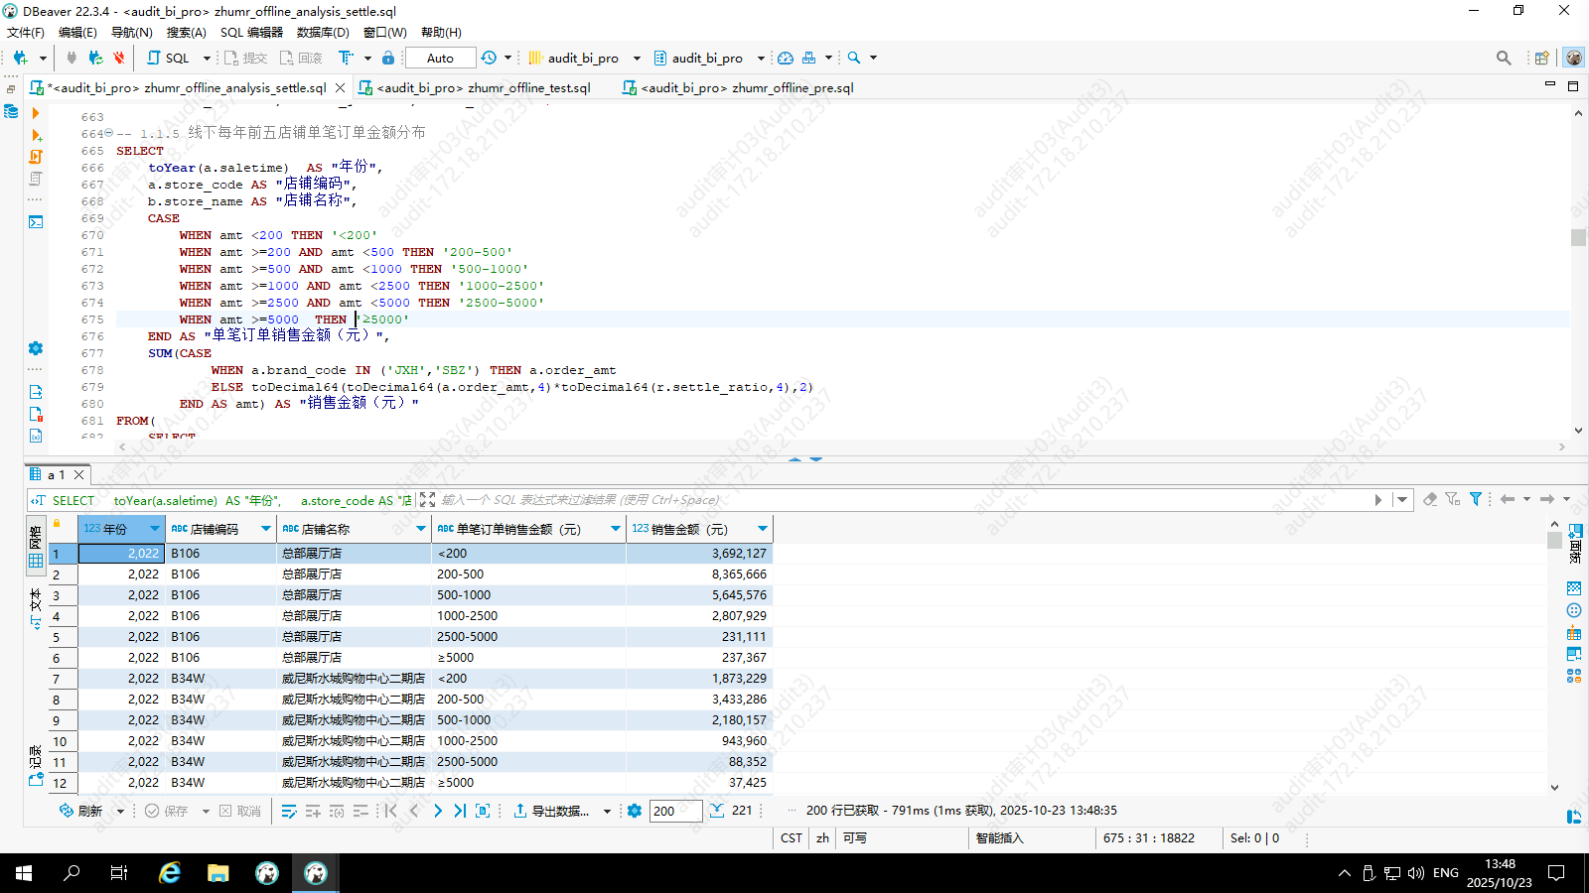Open the 年份 column header dropdown
The image size is (1589, 893).
click(154, 529)
